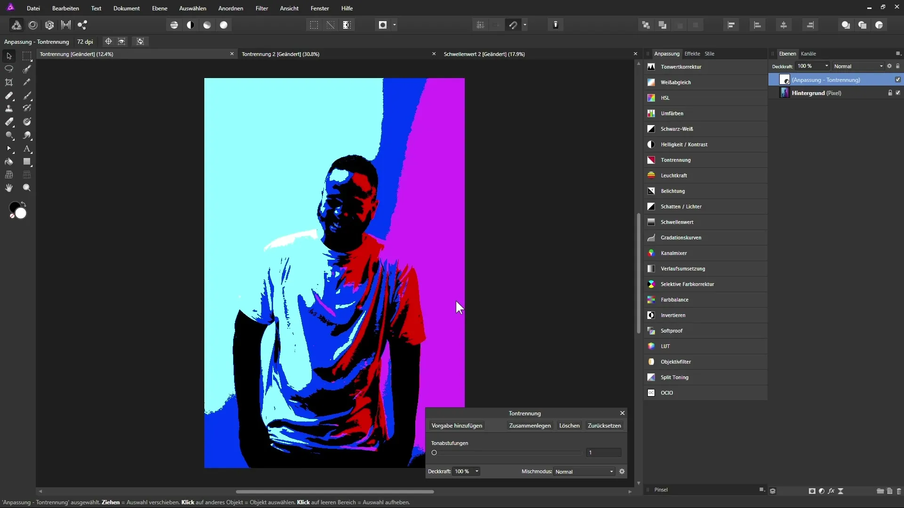Switch to the Kanäle tab
The width and height of the screenshot is (904, 508).
tap(808, 54)
